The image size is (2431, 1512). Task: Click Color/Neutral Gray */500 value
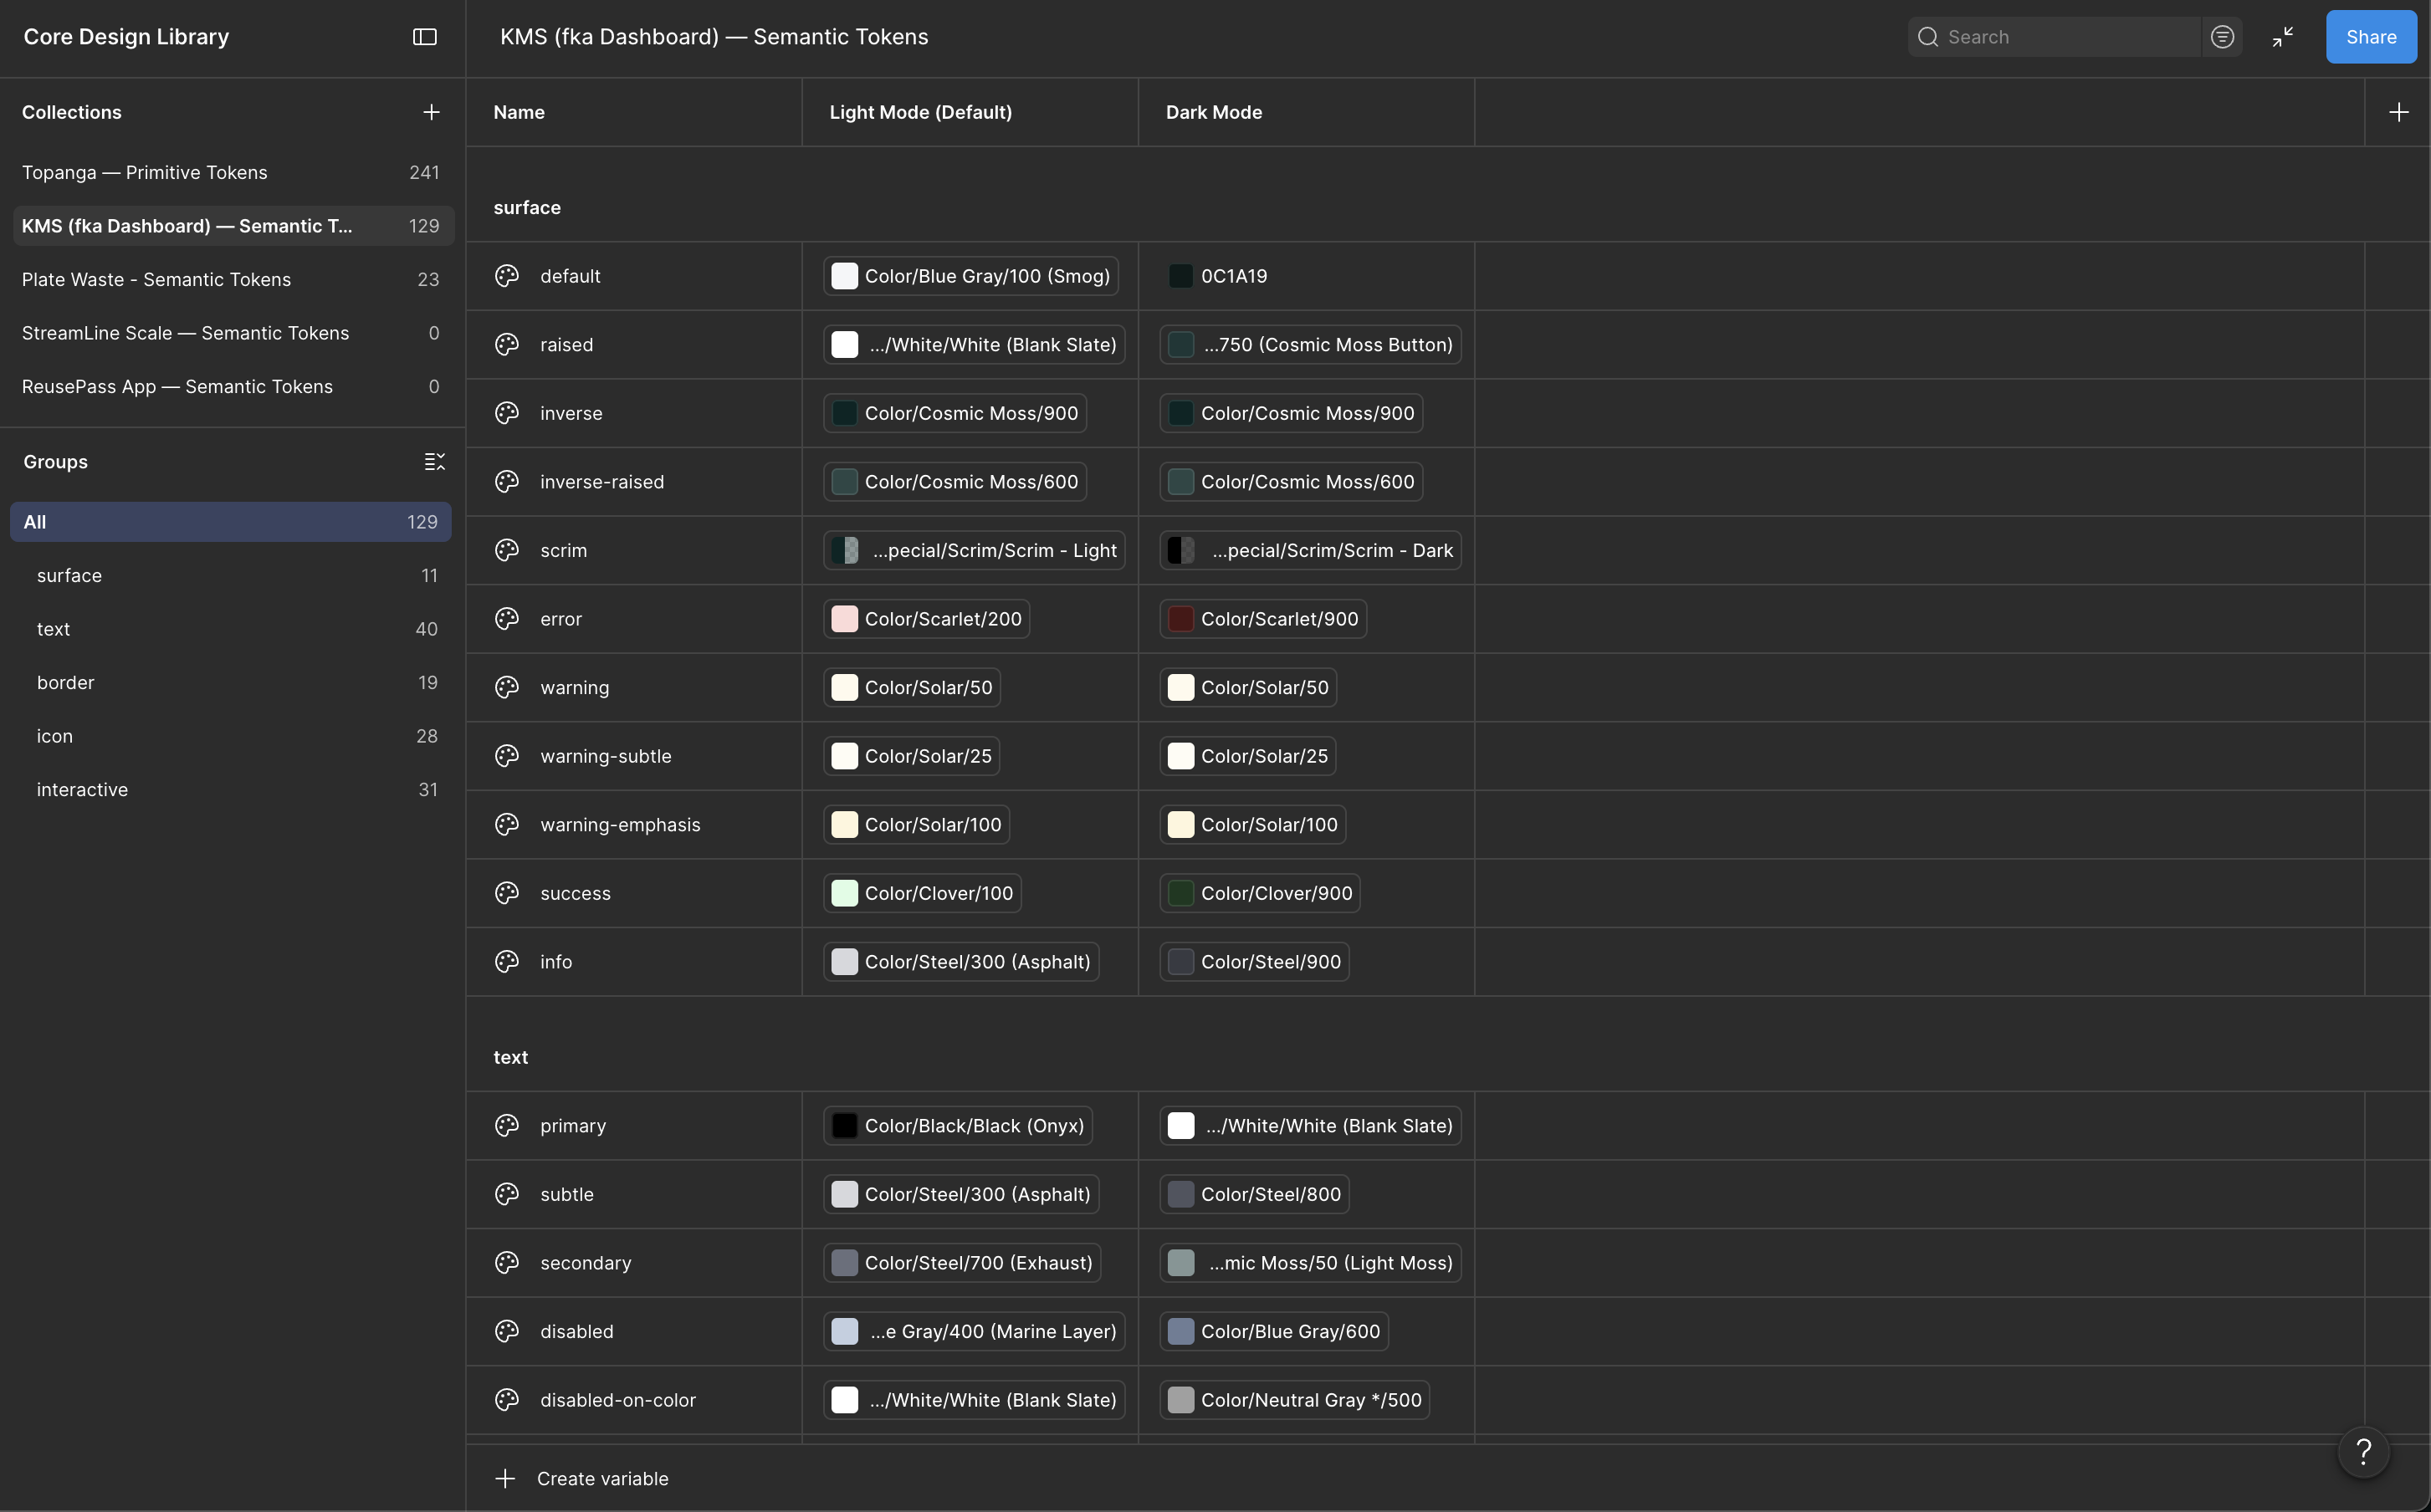[x=1295, y=1400]
